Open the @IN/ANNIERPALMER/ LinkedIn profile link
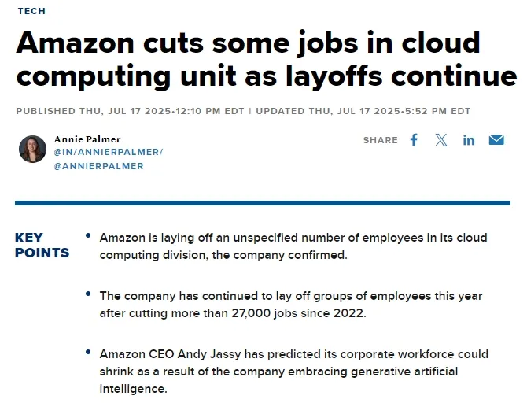Screen dimensions: 527x403 109,152
